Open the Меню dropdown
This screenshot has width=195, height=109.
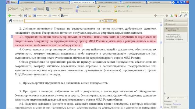pyautogui.click(x=12, y=2)
